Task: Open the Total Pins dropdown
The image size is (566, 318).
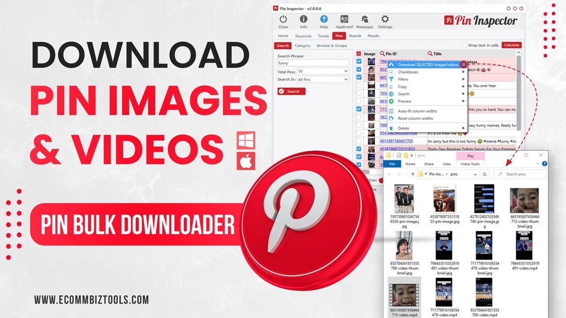Action: click(x=323, y=71)
